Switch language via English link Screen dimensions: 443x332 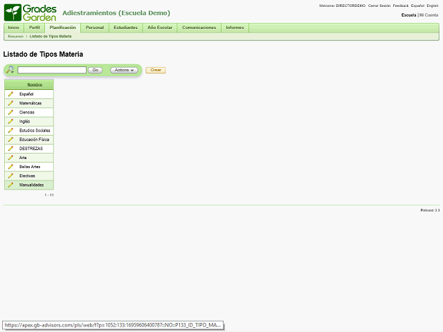click(432, 6)
